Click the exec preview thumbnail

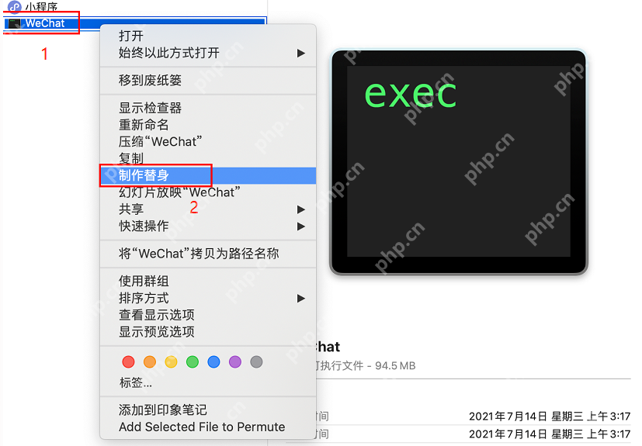pyautogui.click(x=459, y=162)
